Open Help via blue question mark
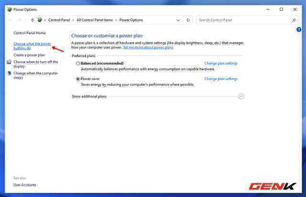 [x=298, y=30]
